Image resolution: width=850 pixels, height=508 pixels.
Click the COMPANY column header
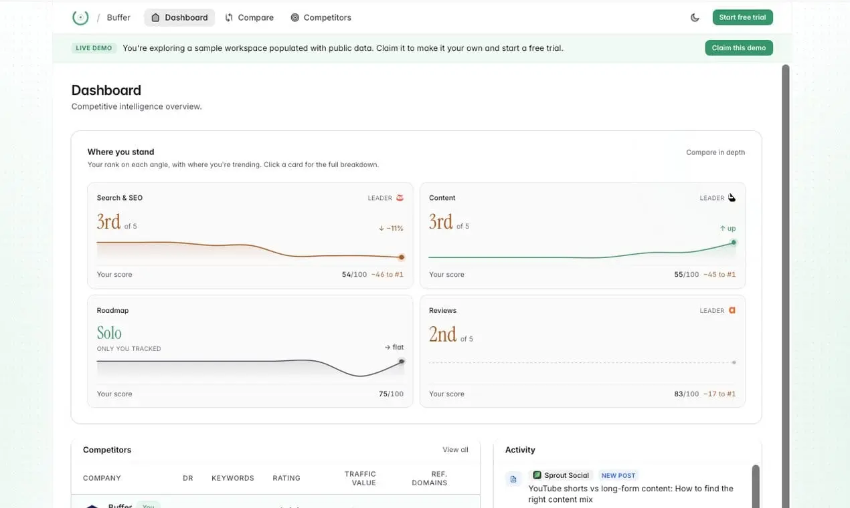point(102,478)
